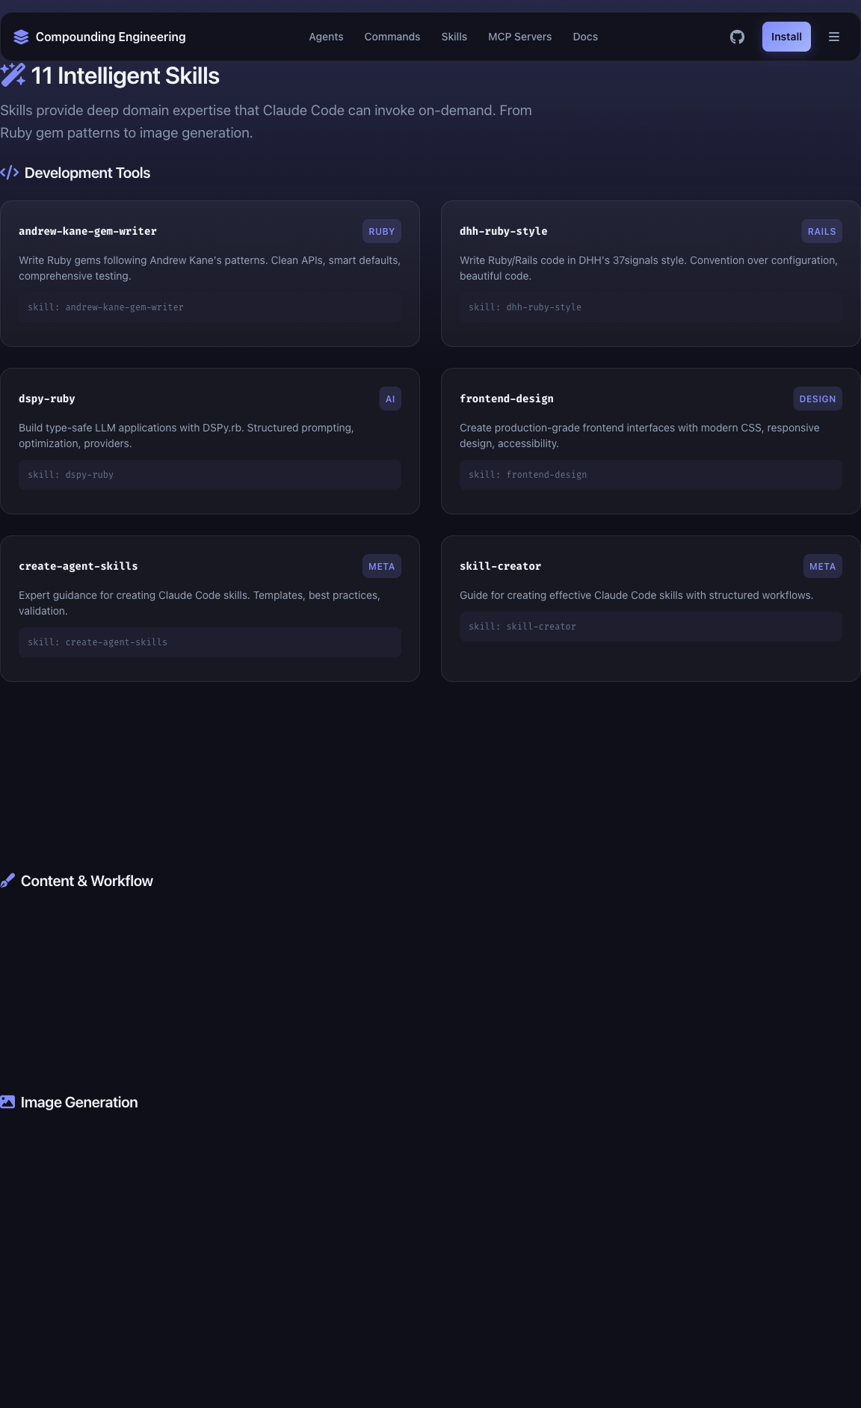The width and height of the screenshot is (861, 1408).
Task: Select the skill-creator card title
Action: click(500, 566)
